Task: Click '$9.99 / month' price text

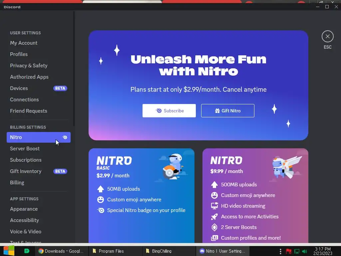Action: [226, 171]
